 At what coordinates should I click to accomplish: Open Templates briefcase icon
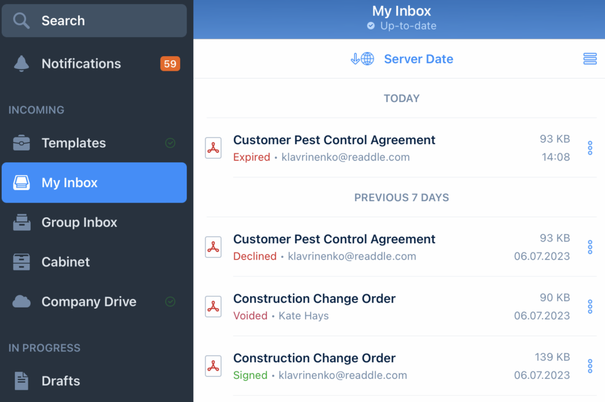pyautogui.click(x=22, y=143)
